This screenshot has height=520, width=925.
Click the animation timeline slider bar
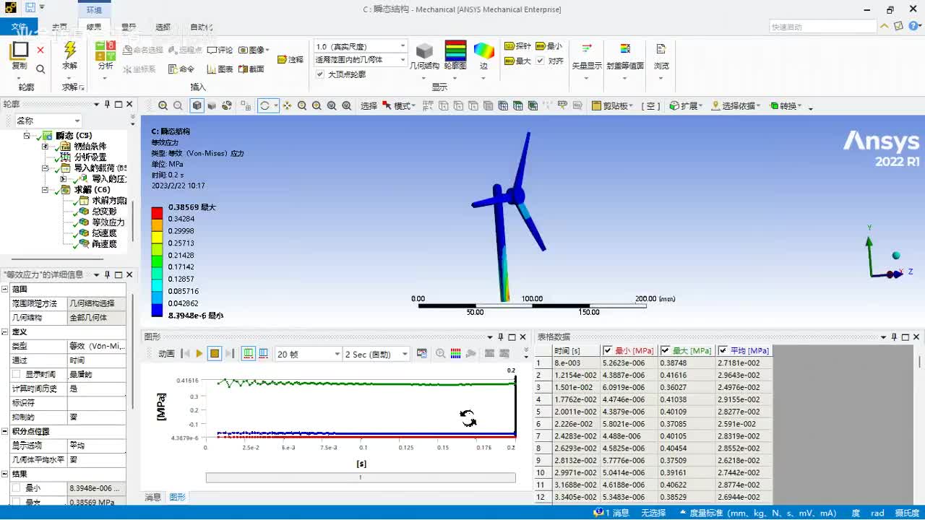[360, 477]
